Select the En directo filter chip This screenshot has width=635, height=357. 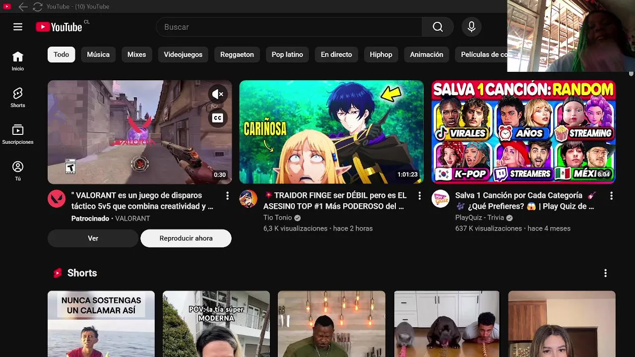[x=336, y=55]
